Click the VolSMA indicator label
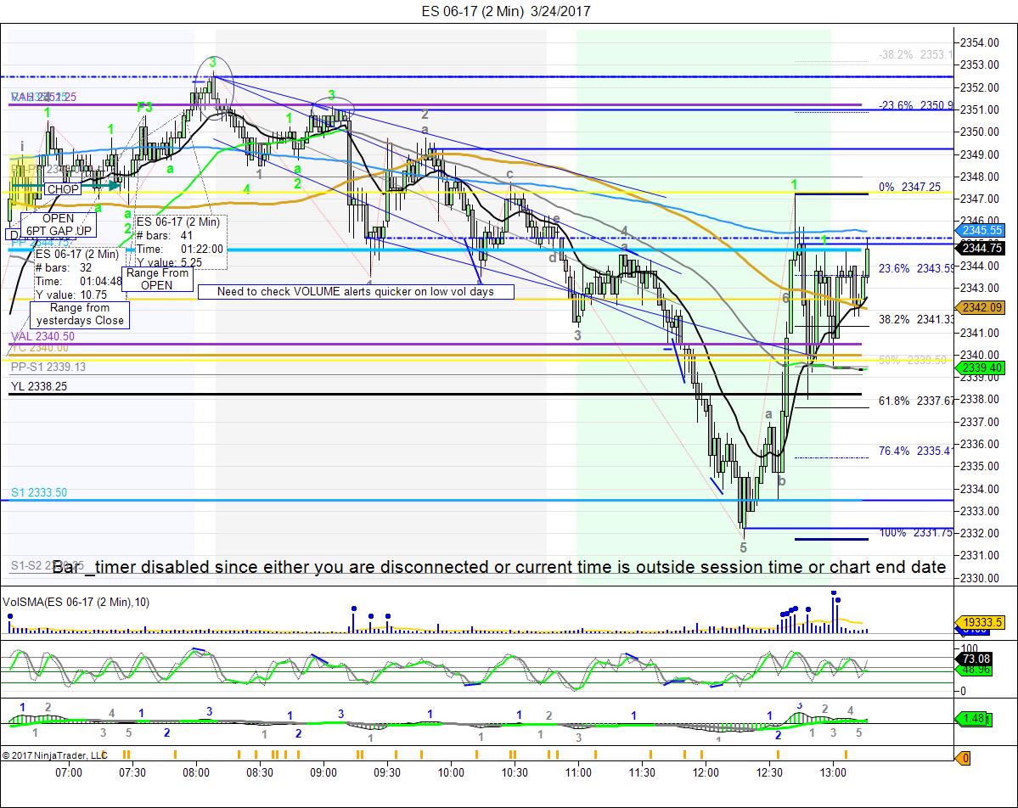Image resolution: width=1018 pixels, height=808 pixels. (76, 603)
